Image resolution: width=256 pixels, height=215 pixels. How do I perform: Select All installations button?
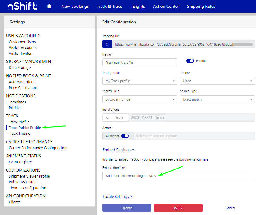point(107,118)
